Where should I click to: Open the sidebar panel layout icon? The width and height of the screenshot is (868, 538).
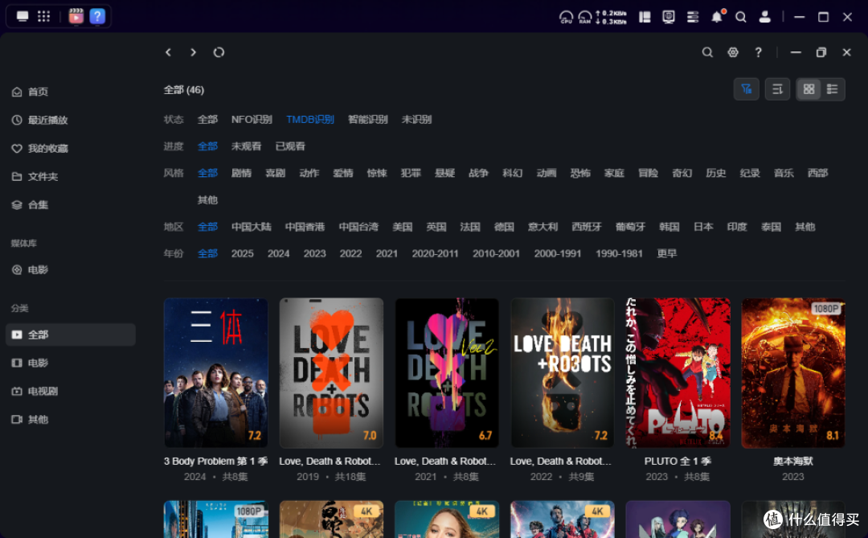tap(645, 17)
